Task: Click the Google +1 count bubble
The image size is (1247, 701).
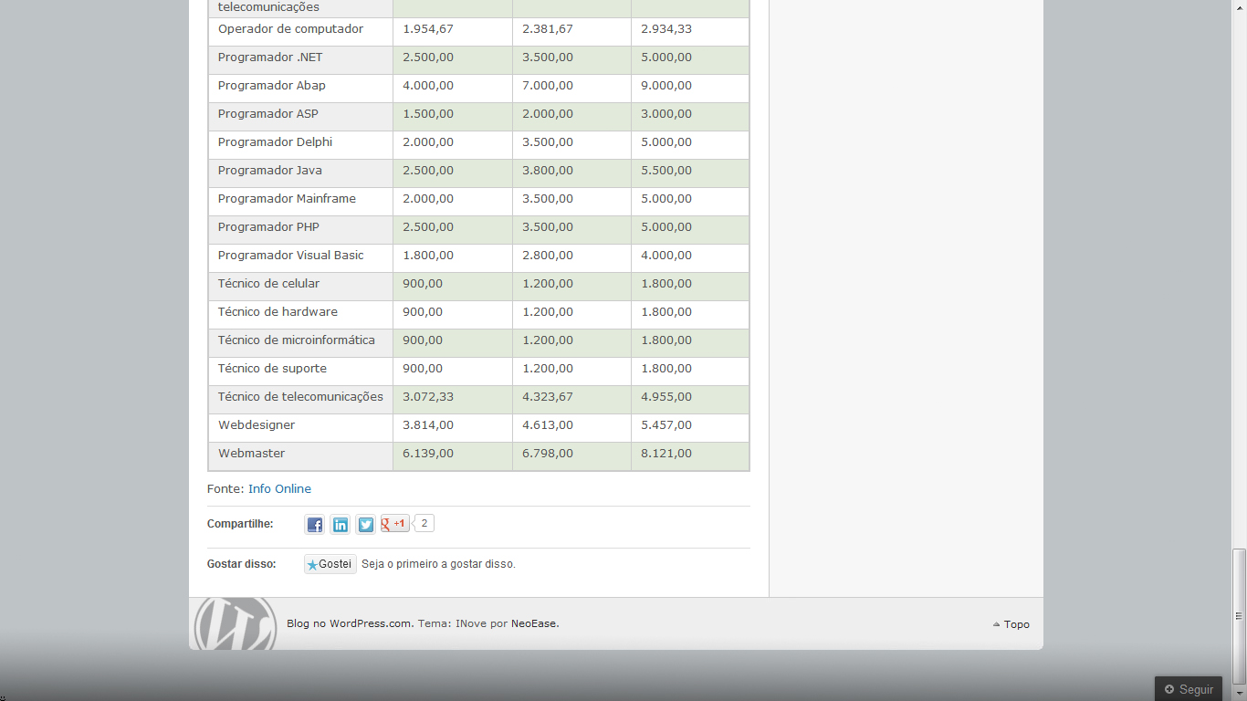Action: pyautogui.click(x=424, y=524)
